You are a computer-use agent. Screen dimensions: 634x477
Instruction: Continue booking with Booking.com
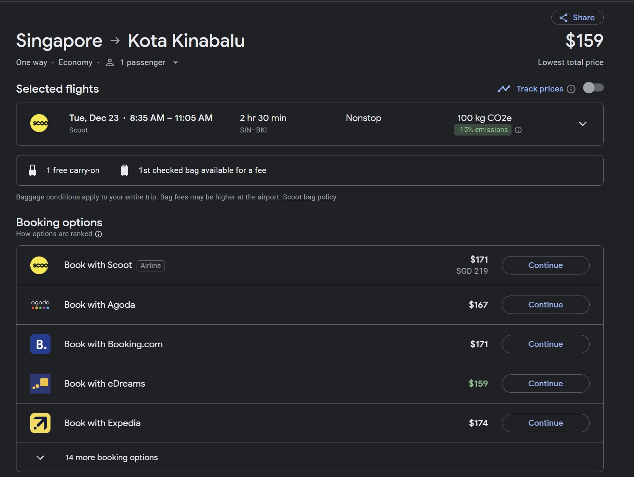[545, 344]
